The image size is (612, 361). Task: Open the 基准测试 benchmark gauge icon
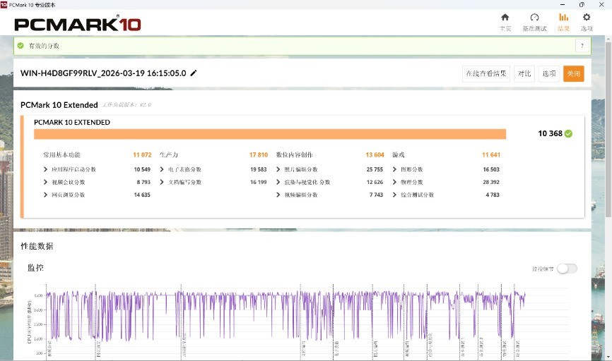534,18
